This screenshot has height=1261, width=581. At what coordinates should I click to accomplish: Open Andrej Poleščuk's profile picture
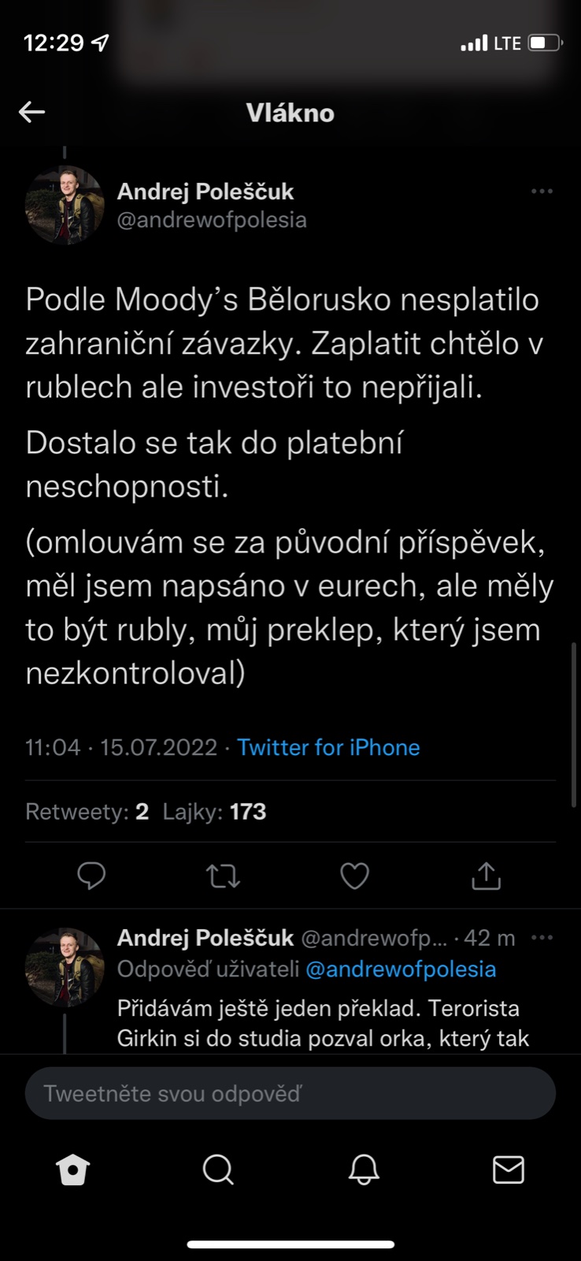[x=65, y=205]
